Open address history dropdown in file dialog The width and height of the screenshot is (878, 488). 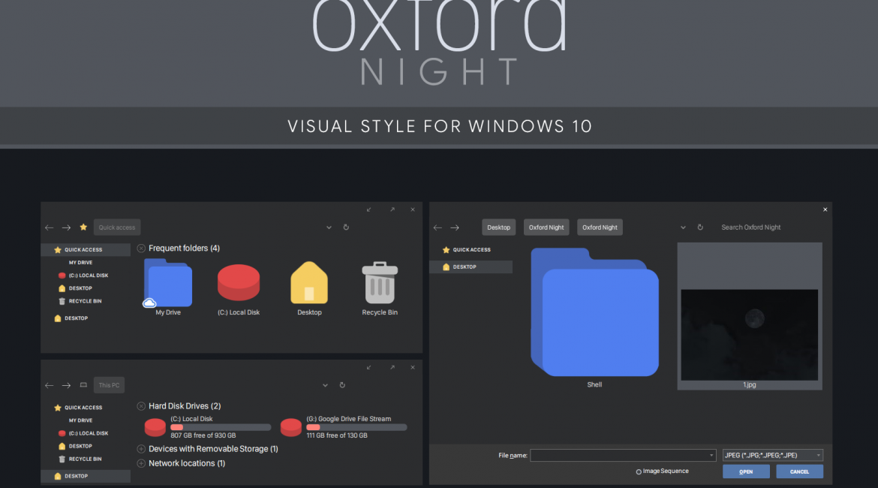[x=683, y=227]
